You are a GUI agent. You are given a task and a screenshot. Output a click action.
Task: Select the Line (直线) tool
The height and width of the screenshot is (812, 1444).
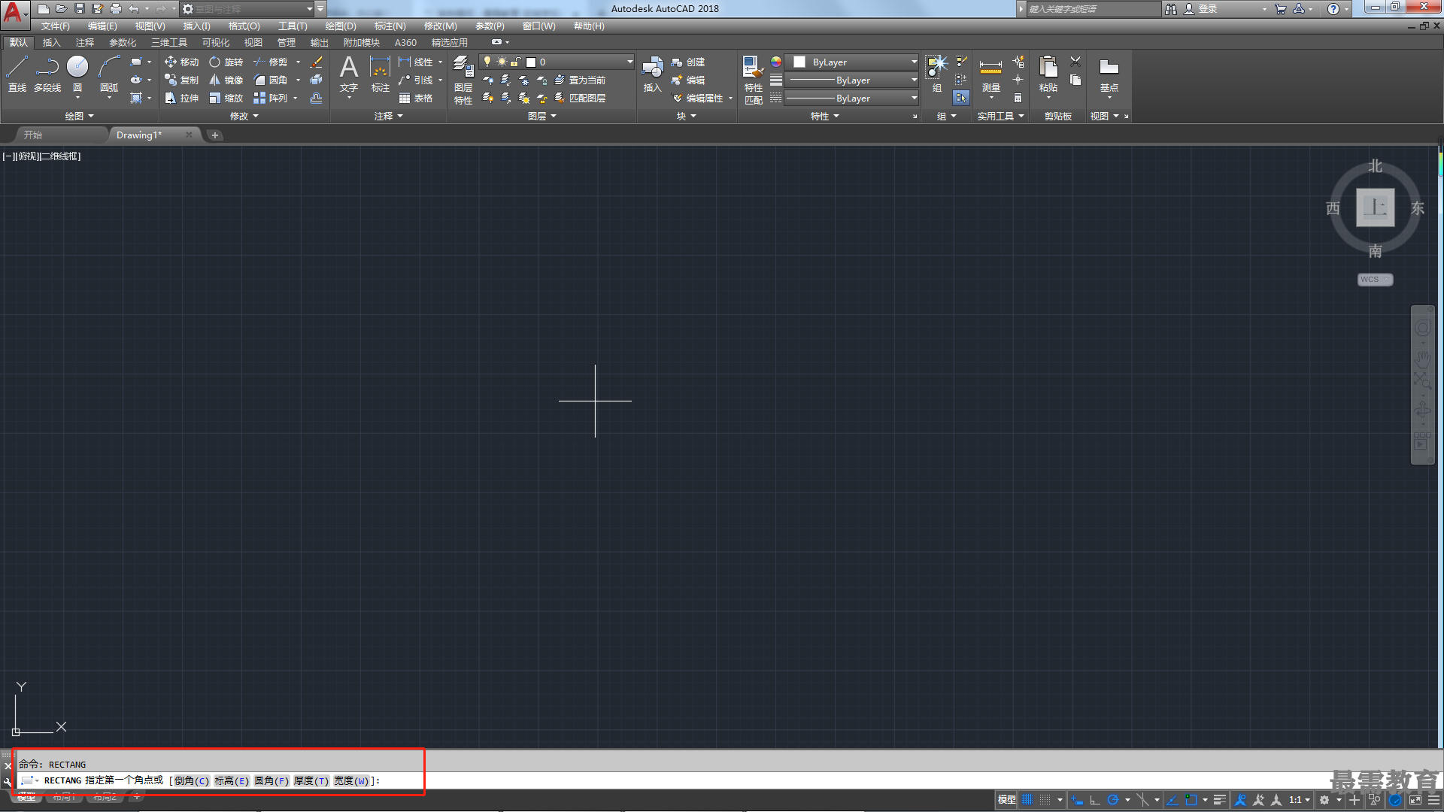pyautogui.click(x=17, y=74)
